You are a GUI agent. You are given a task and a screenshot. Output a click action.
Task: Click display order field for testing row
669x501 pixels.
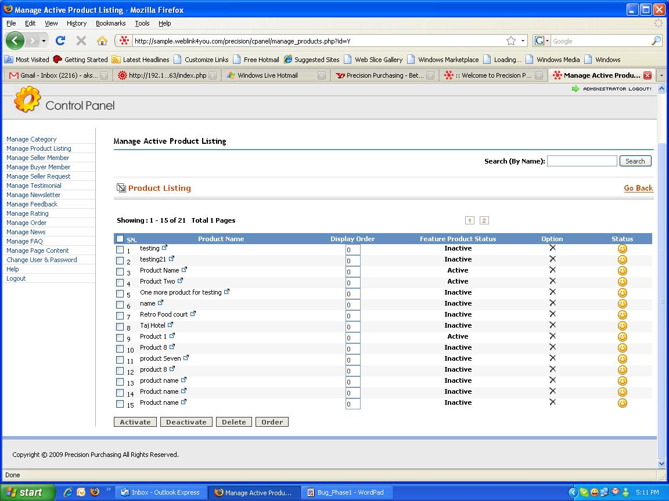click(x=353, y=250)
